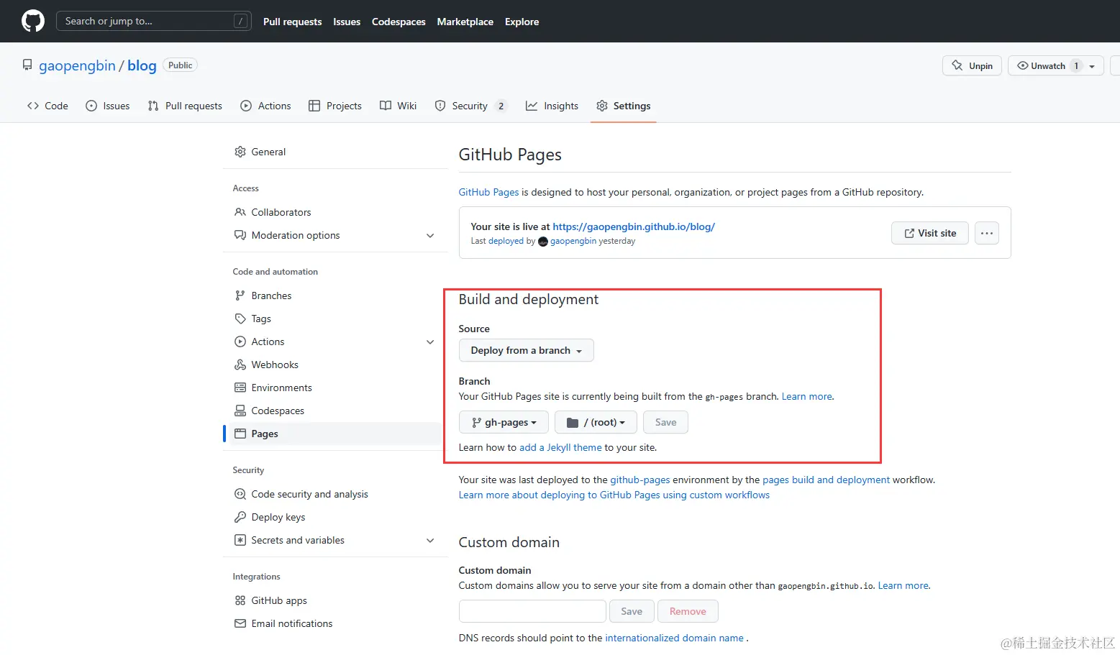The height and width of the screenshot is (655, 1120).
Task: Click the pin icon in Unpin button
Action: click(x=957, y=65)
